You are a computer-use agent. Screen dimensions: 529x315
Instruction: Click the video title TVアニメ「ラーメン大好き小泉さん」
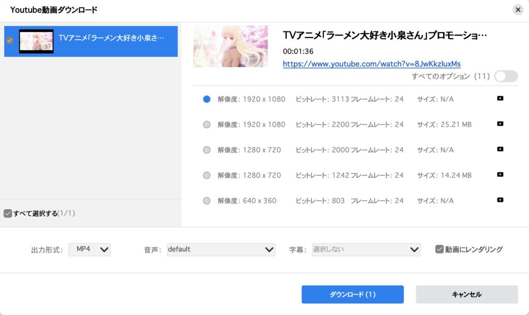point(384,36)
